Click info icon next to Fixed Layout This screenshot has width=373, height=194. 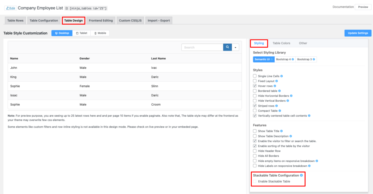(276, 81)
